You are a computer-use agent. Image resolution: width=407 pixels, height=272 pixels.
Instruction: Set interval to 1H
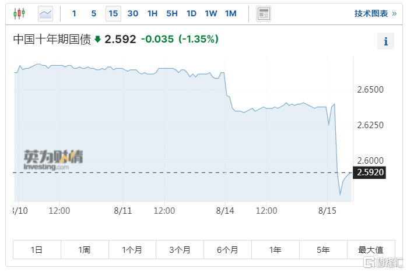tap(152, 13)
